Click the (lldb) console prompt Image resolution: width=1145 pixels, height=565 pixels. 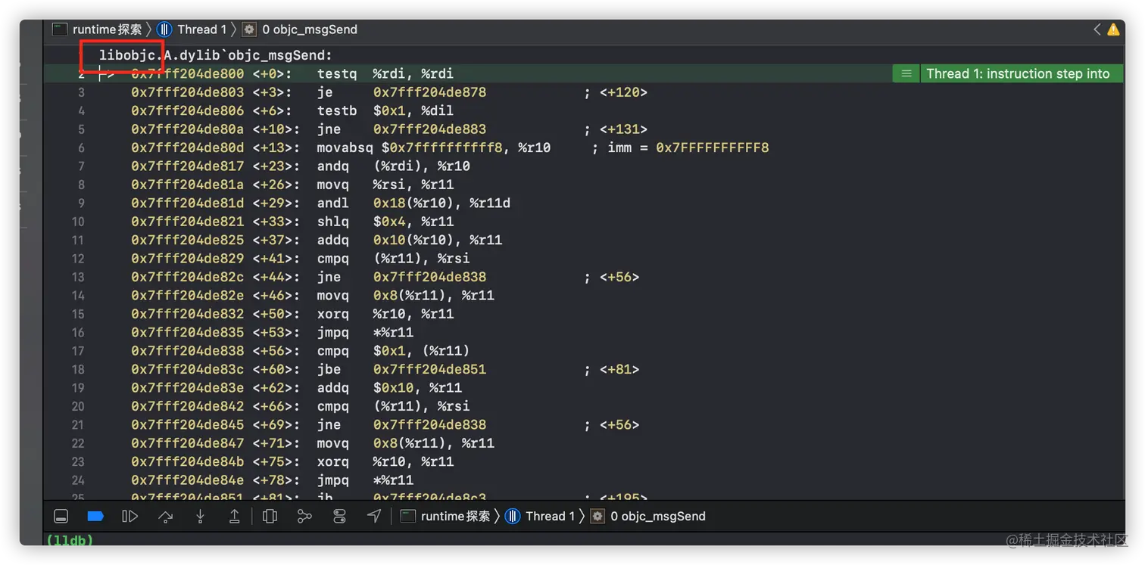pyautogui.click(x=70, y=540)
